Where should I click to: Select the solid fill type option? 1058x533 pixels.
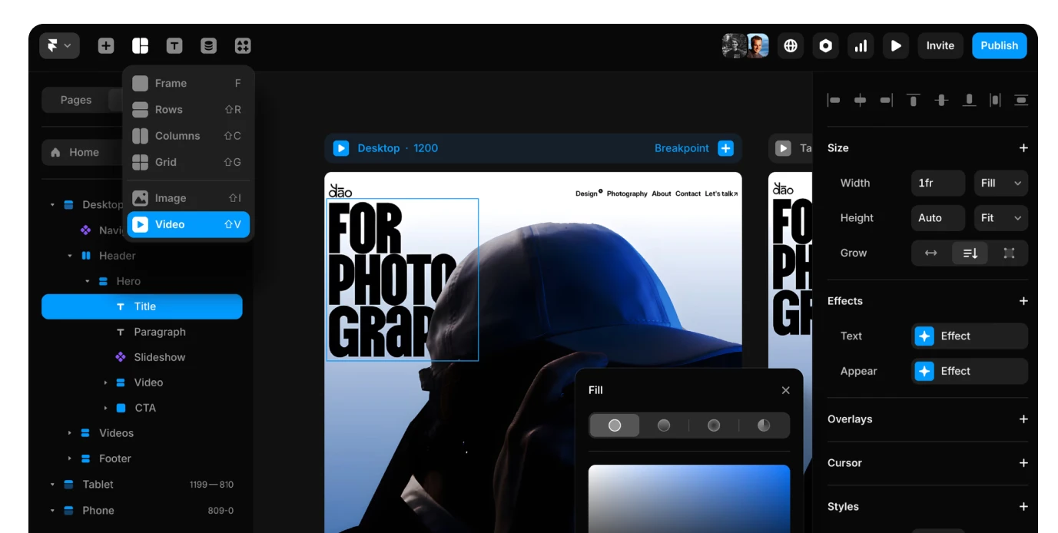(x=615, y=425)
